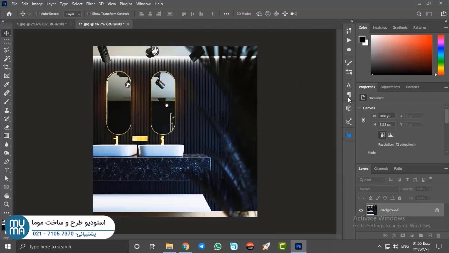449x253 pixels.
Task: Enable the Auto-Select checkbox
Action: [x=38, y=14]
